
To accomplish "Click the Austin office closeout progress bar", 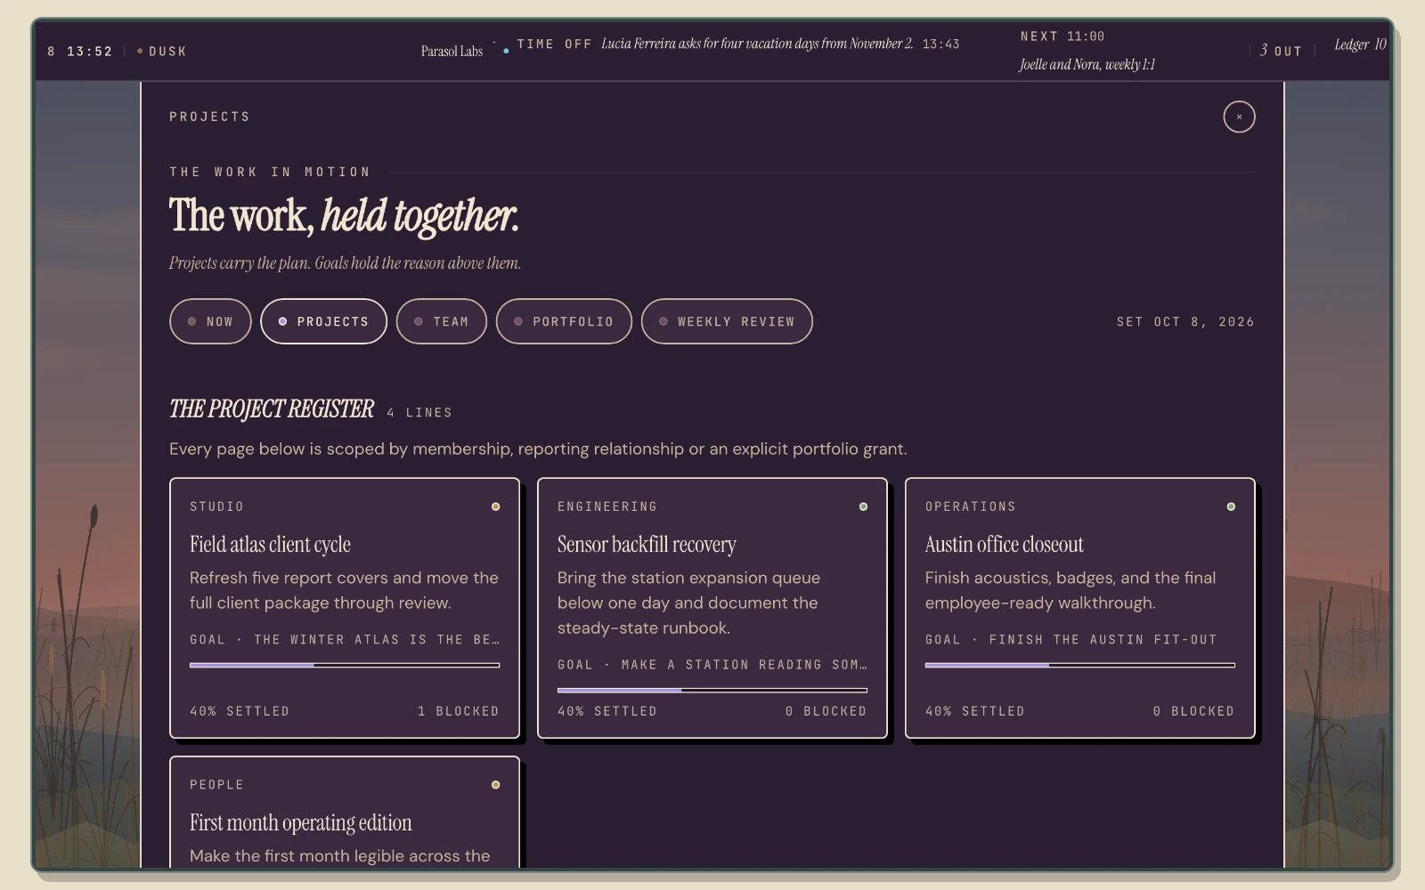I will (1080, 665).
